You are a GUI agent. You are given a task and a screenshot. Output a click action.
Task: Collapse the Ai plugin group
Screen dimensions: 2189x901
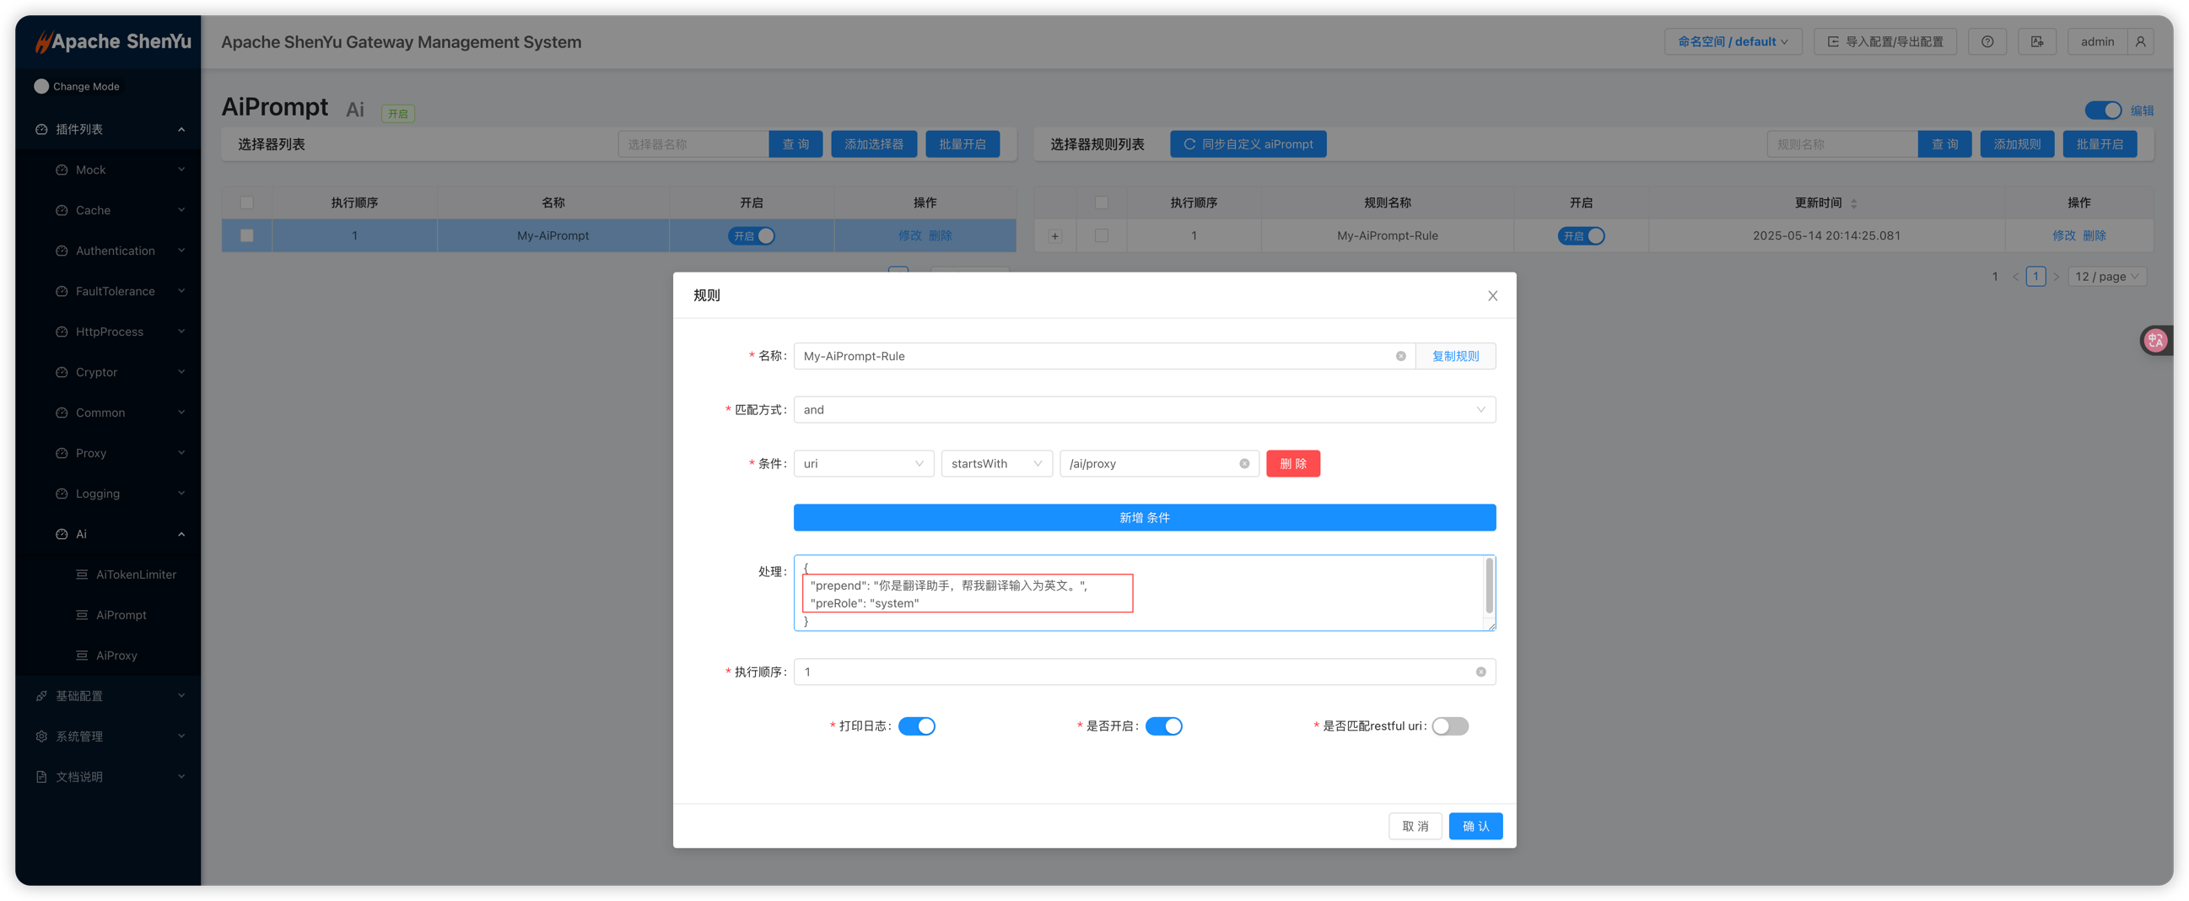pyautogui.click(x=108, y=534)
